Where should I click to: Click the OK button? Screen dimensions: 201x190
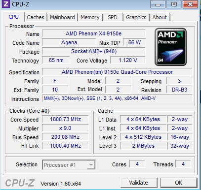point(179,183)
